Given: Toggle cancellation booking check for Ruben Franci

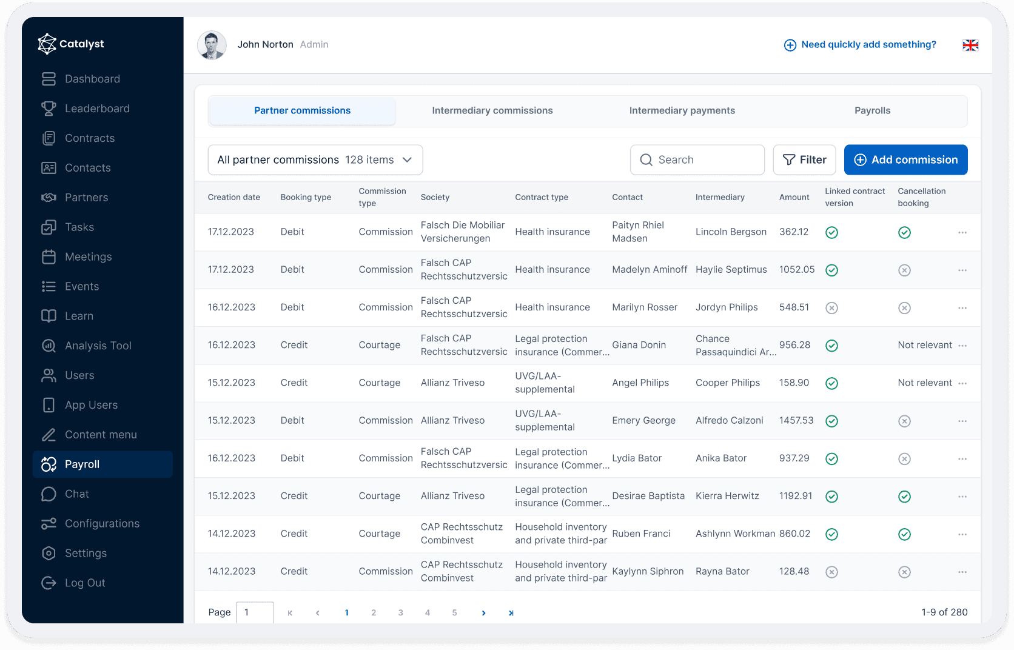Looking at the screenshot, I should 904,534.
